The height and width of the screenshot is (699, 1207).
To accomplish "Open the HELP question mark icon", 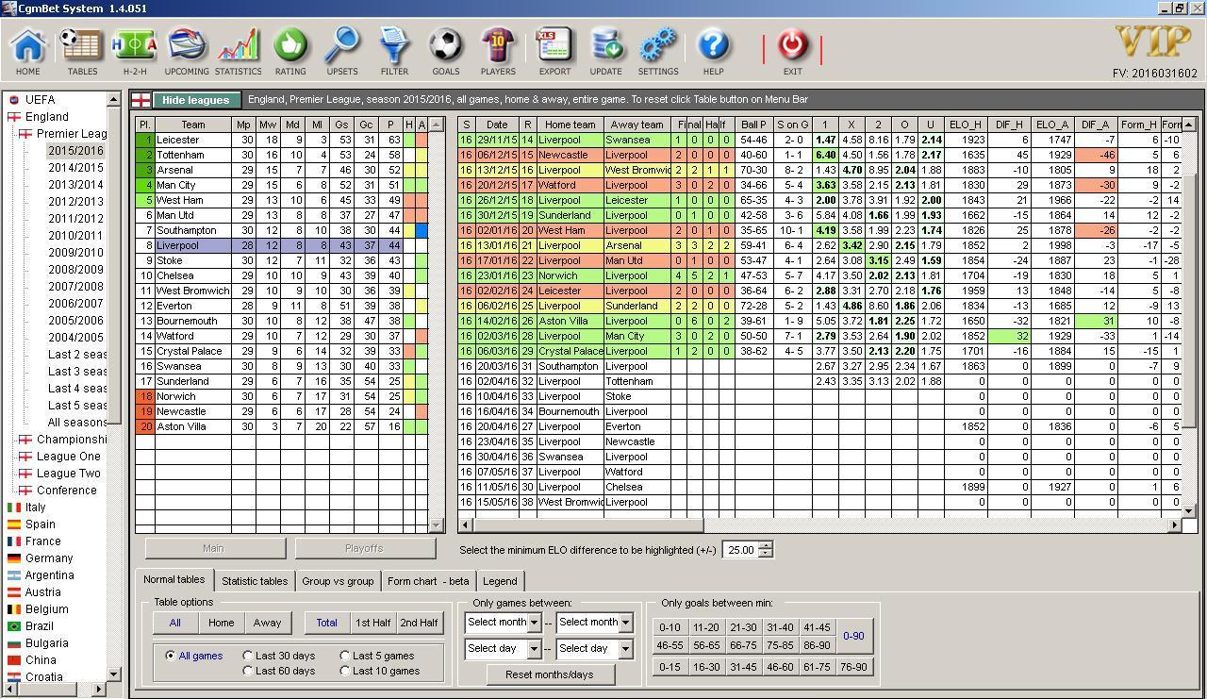I will 714,51.
